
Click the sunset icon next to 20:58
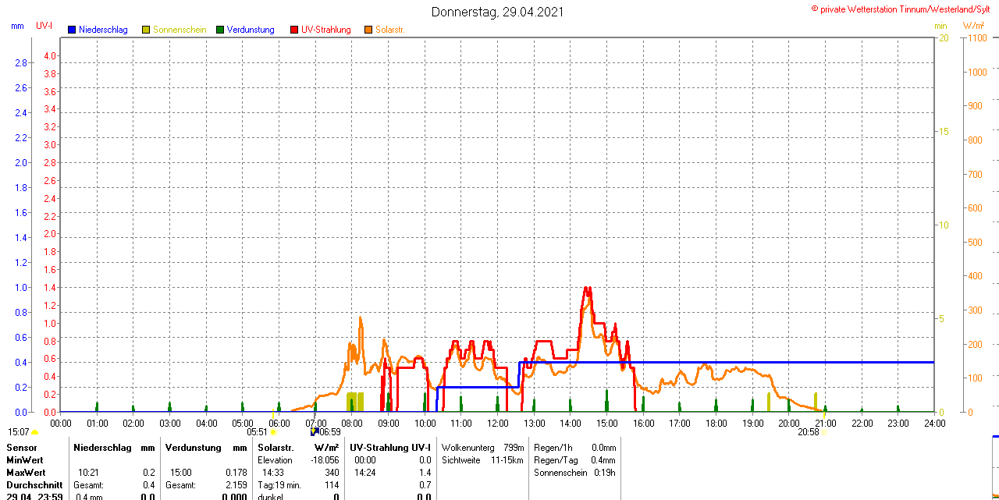click(824, 432)
